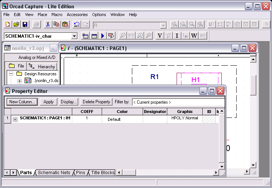This screenshot has width=272, height=188.
Task: Run PSpice with the blue play arrow
Action: coord(103,36)
